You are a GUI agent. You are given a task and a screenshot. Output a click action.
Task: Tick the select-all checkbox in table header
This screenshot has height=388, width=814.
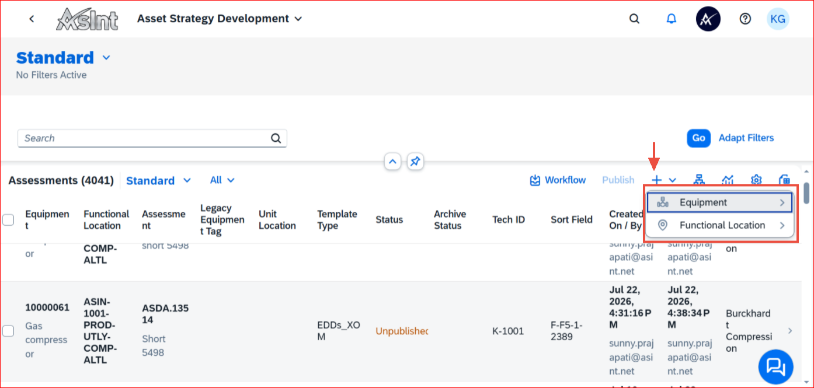(x=8, y=220)
